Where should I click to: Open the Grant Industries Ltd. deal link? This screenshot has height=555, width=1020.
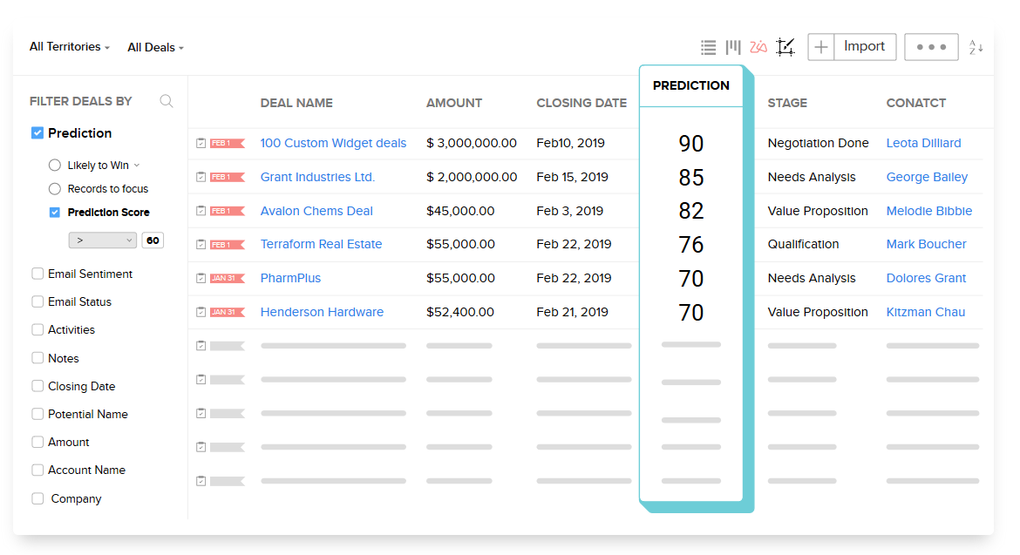point(316,176)
